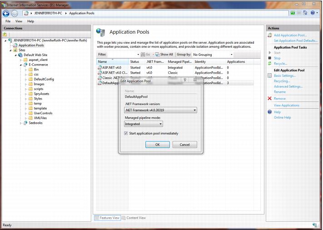This screenshot has width=323, height=230.
Task: Select the template folder in tree
Action: pos(40,108)
